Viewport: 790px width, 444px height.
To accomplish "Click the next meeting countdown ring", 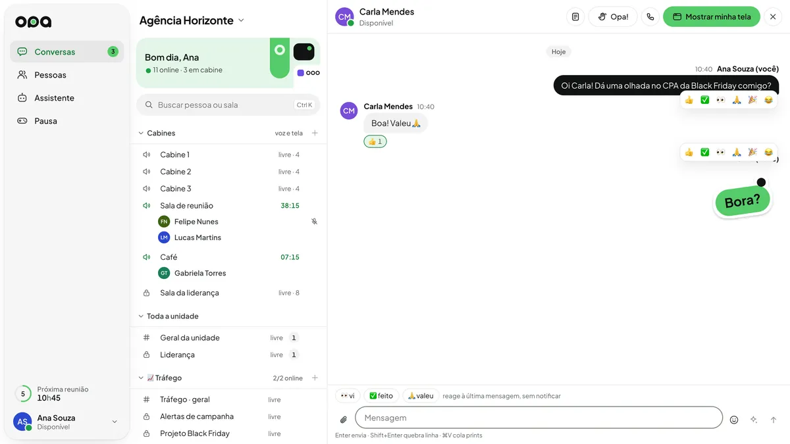I will click(23, 394).
